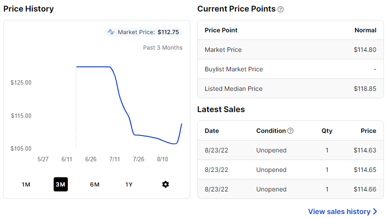Open chart settings gear icon
The image size is (387, 218).
(x=165, y=184)
